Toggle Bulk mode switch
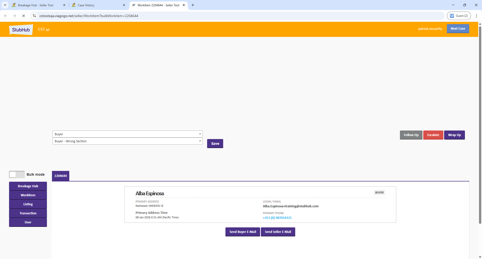Image resolution: width=482 pixels, height=259 pixels. click(x=17, y=174)
